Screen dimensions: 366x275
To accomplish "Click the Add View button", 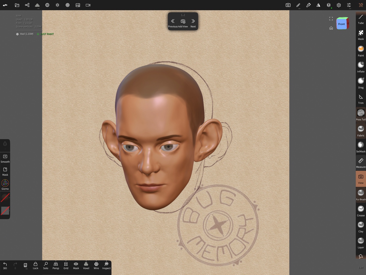I will (x=183, y=23).
